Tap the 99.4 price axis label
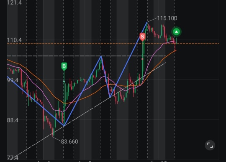The height and width of the screenshot is (162, 226). click(x=13, y=80)
